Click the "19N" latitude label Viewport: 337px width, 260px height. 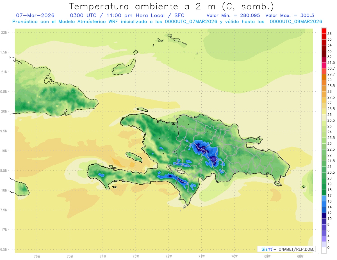(4, 151)
